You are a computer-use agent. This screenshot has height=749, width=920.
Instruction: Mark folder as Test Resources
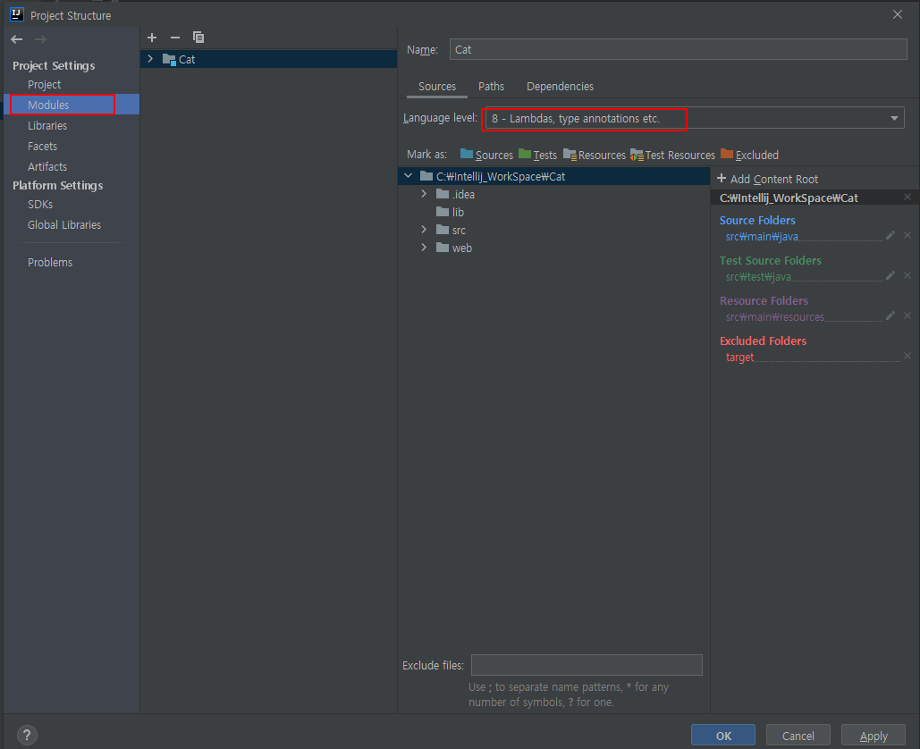[x=672, y=155]
